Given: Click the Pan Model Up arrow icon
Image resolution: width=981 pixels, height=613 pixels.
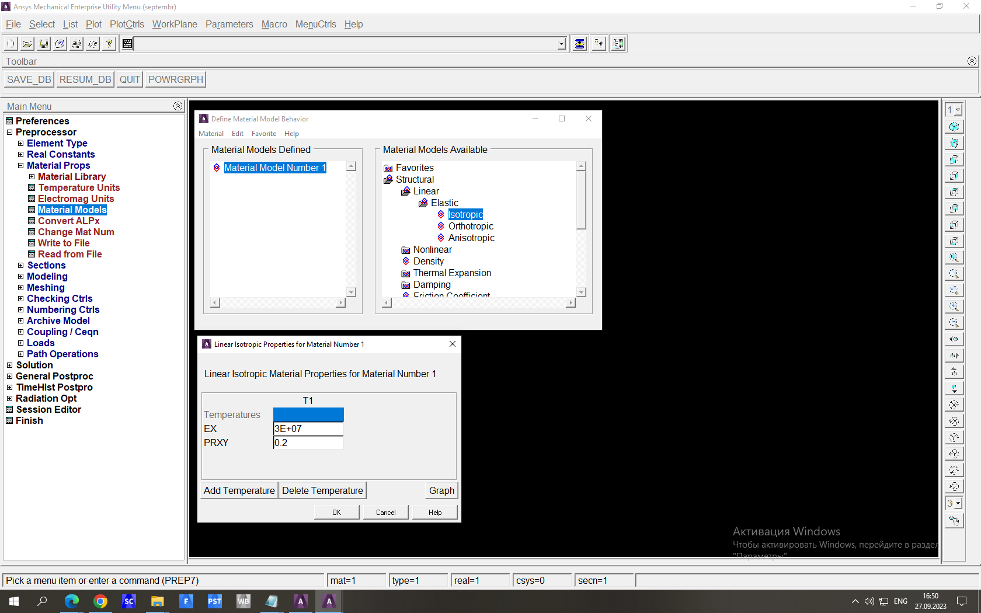Looking at the screenshot, I should (x=954, y=372).
